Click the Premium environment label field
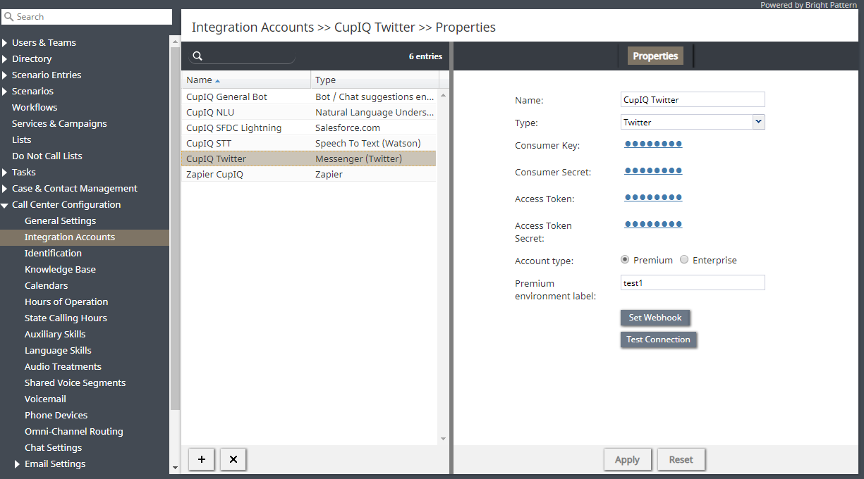 [693, 282]
